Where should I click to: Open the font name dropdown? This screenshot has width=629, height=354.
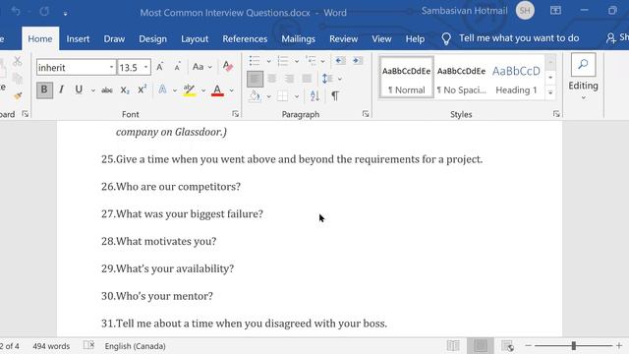[111, 67]
